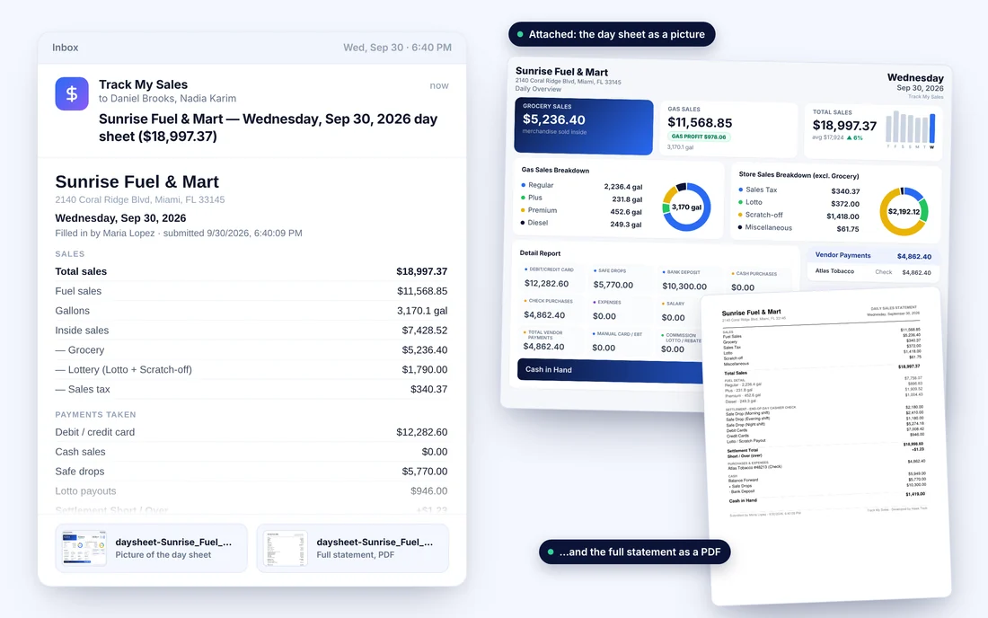Click 'Filled in by Maria Lopez' line

(x=179, y=233)
